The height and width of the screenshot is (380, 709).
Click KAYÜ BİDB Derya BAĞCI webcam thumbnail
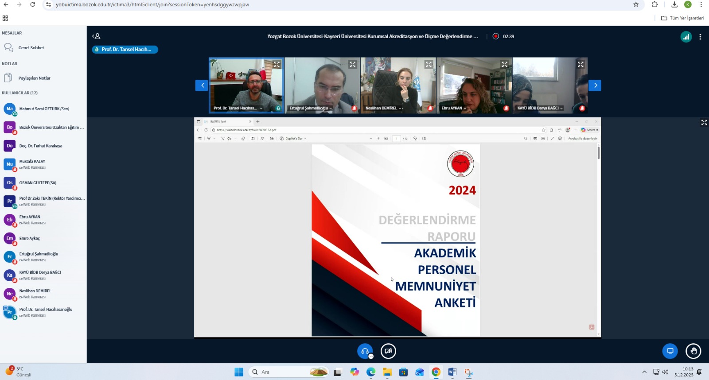550,84
